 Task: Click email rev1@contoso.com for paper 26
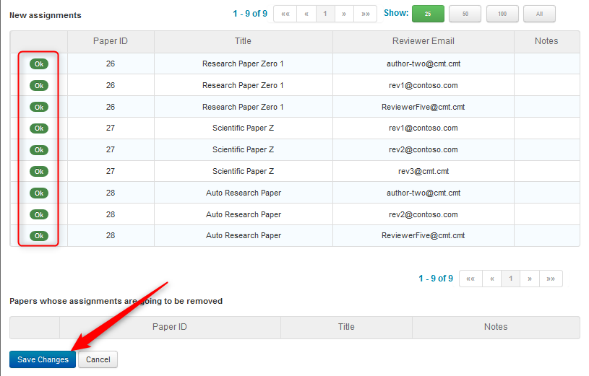pyautogui.click(x=424, y=86)
